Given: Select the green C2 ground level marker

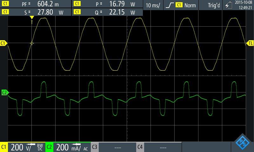Looking at the screenshot, I should pos(4,92).
